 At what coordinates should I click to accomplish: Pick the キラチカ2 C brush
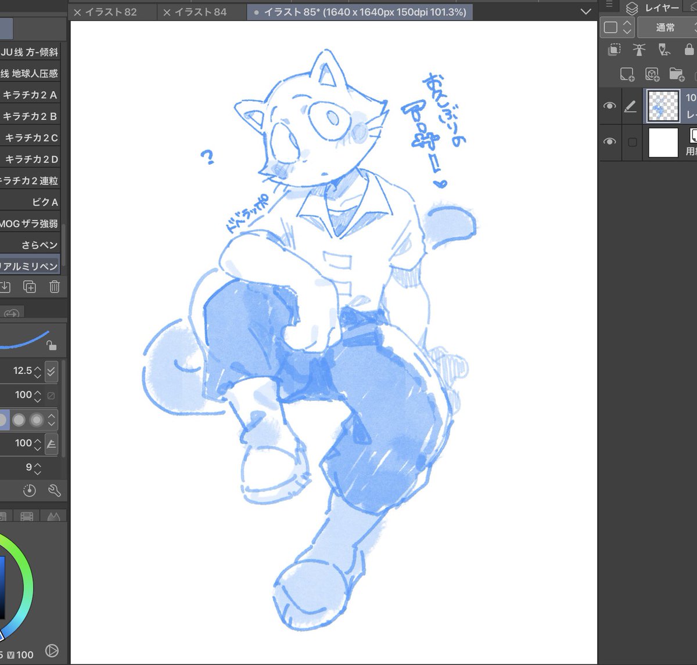tap(30, 138)
